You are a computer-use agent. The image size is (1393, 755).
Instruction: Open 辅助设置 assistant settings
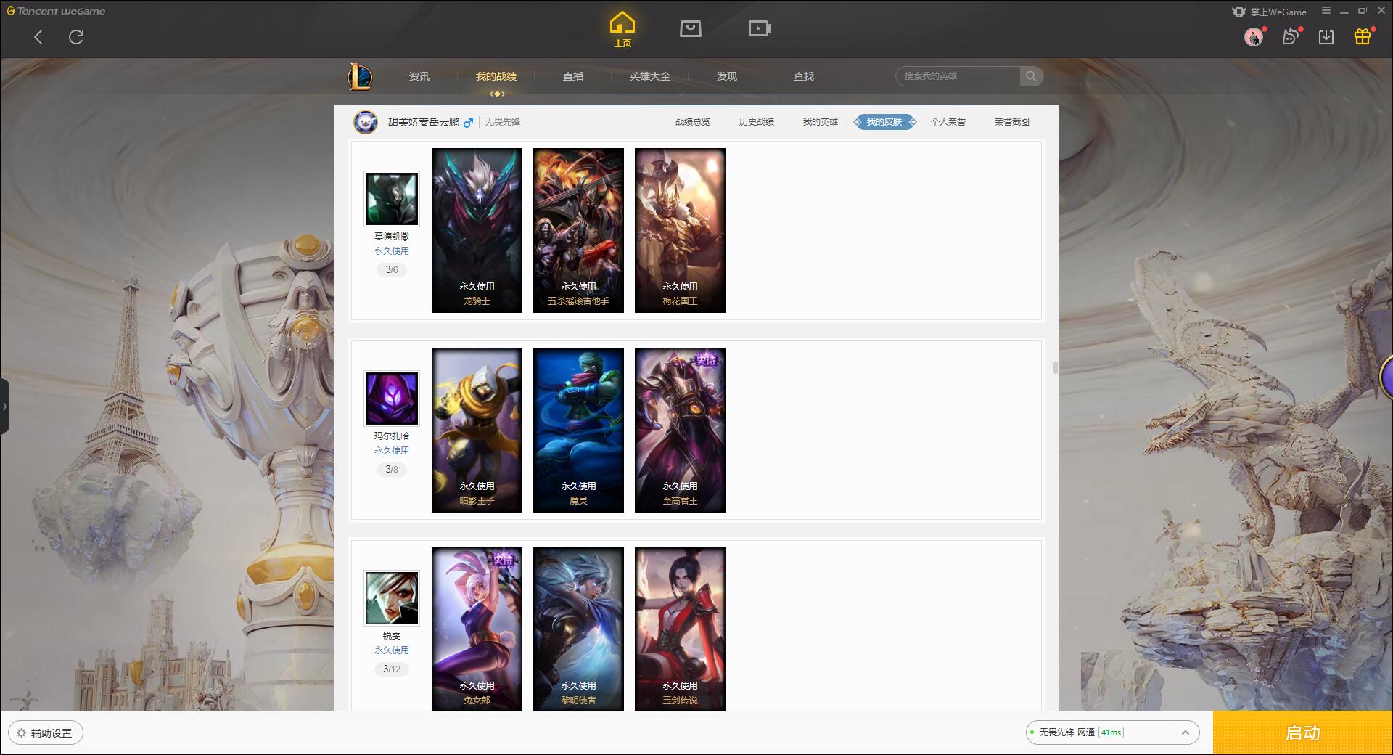click(x=45, y=733)
